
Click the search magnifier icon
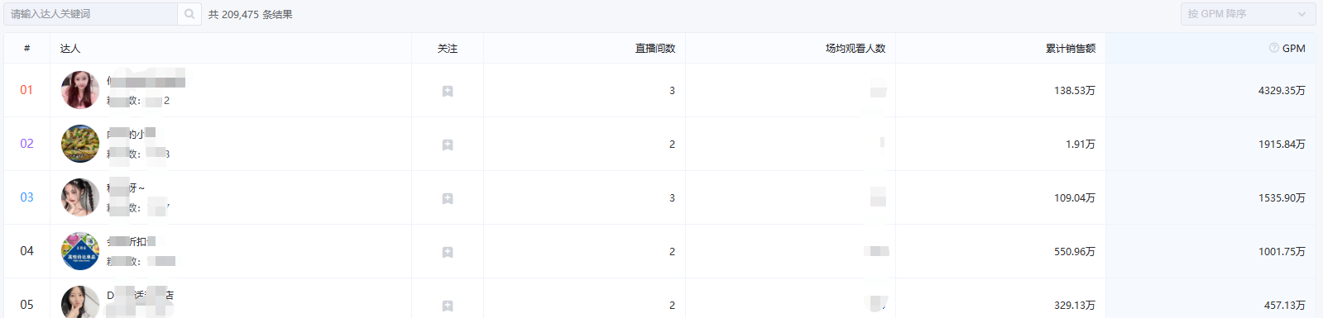pos(189,14)
